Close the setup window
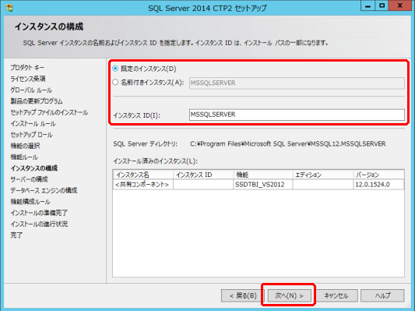The height and width of the screenshot is (311, 415). pyautogui.click(x=400, y=6)
